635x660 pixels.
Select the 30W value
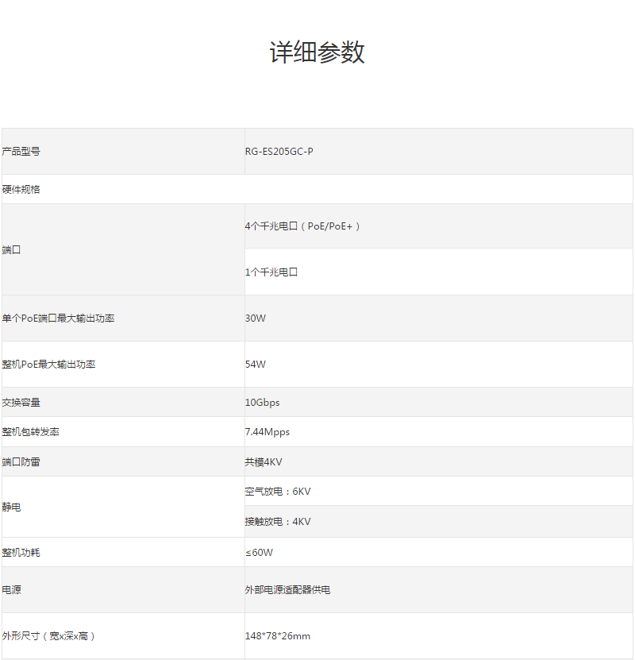(256, 318)
